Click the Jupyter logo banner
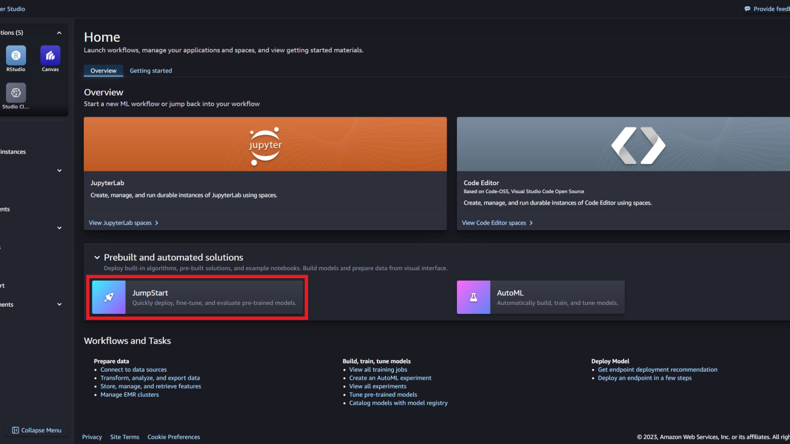Image resolution: width=790 pixels, height=444 pixels. pyautogui.click(x=265, y=145)
